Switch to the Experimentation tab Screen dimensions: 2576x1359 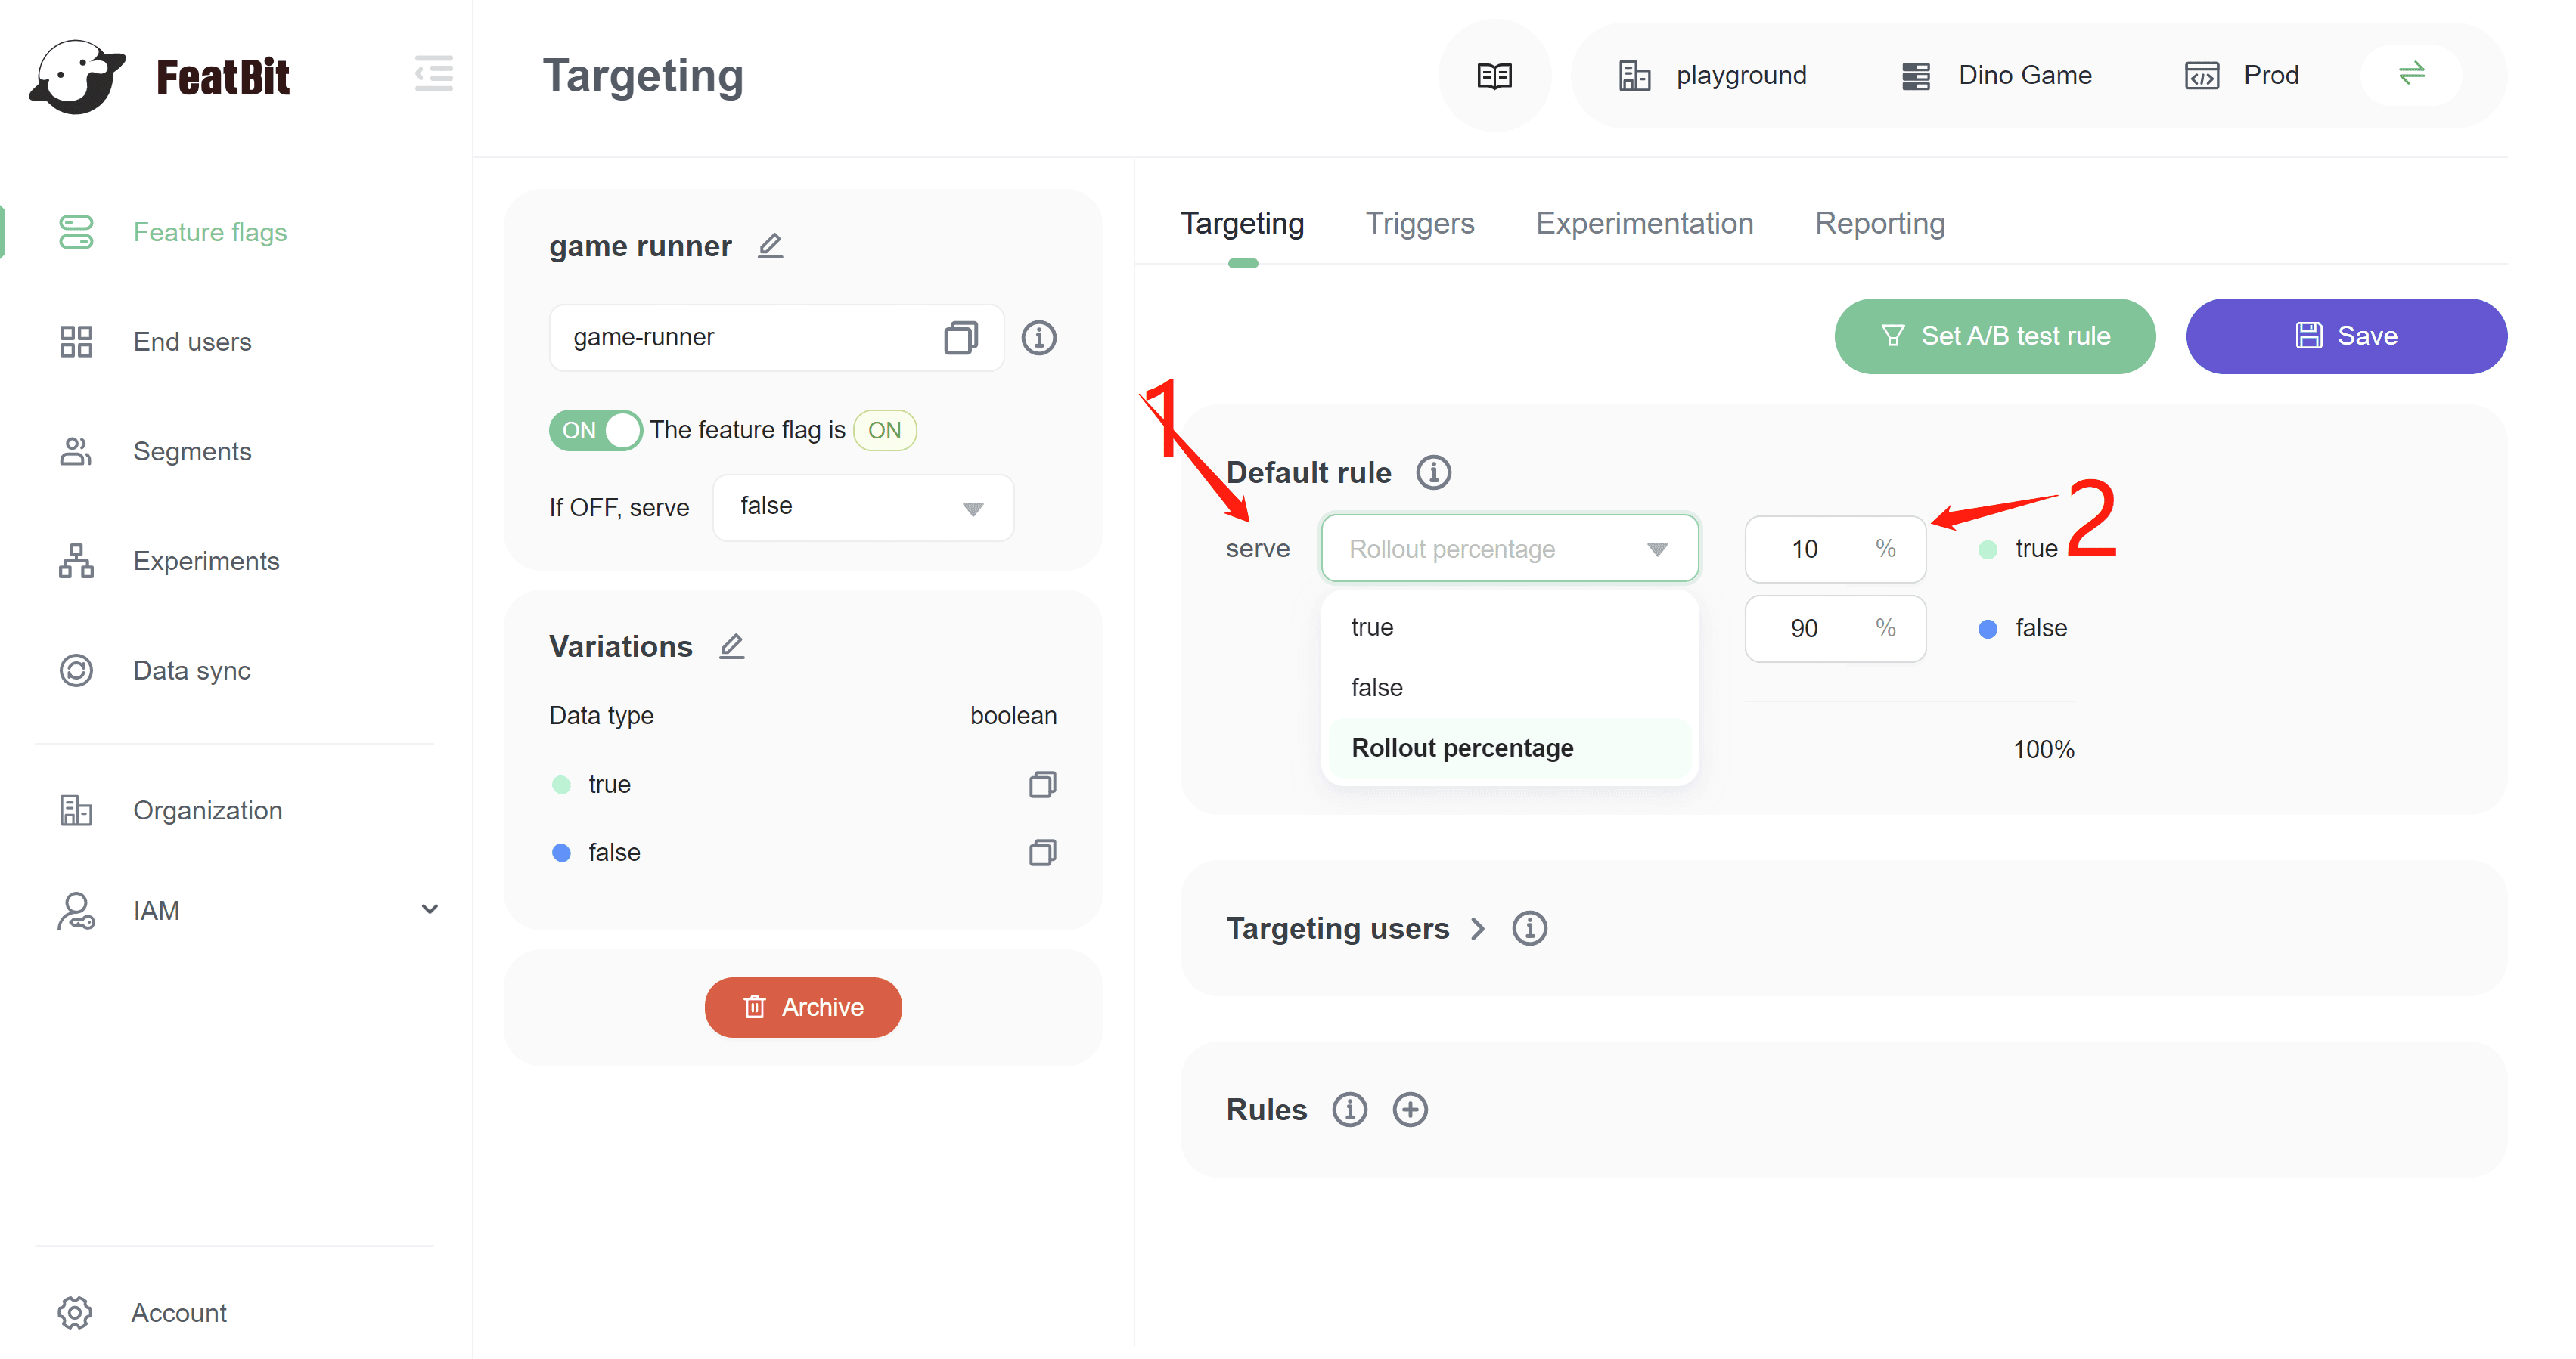(x=1644, y=223)
